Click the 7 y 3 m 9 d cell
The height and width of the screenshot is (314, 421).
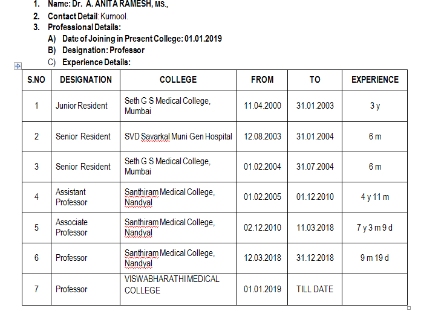(375, 228)
